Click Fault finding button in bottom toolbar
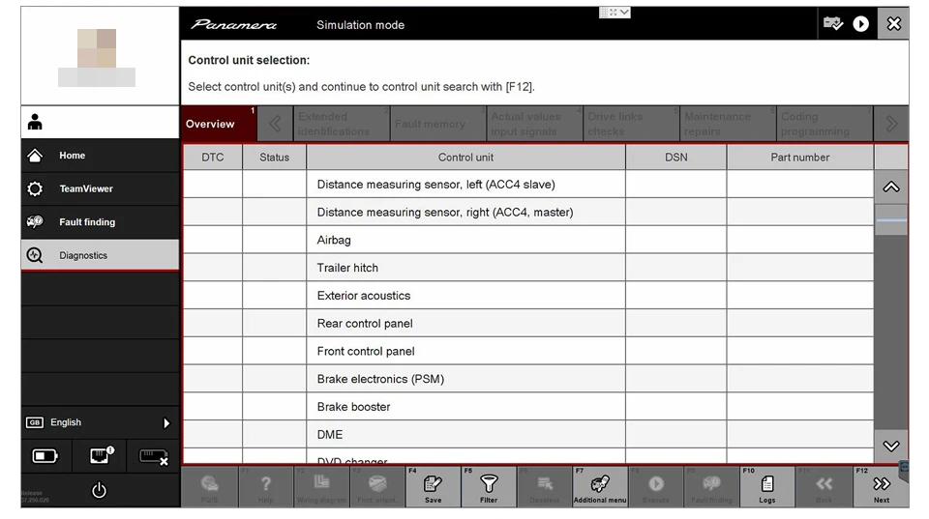 [x=711, y=487]
